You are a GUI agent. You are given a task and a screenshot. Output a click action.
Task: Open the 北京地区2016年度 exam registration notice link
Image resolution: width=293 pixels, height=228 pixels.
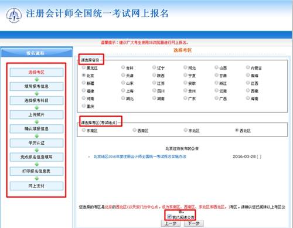tap(140, 156)
